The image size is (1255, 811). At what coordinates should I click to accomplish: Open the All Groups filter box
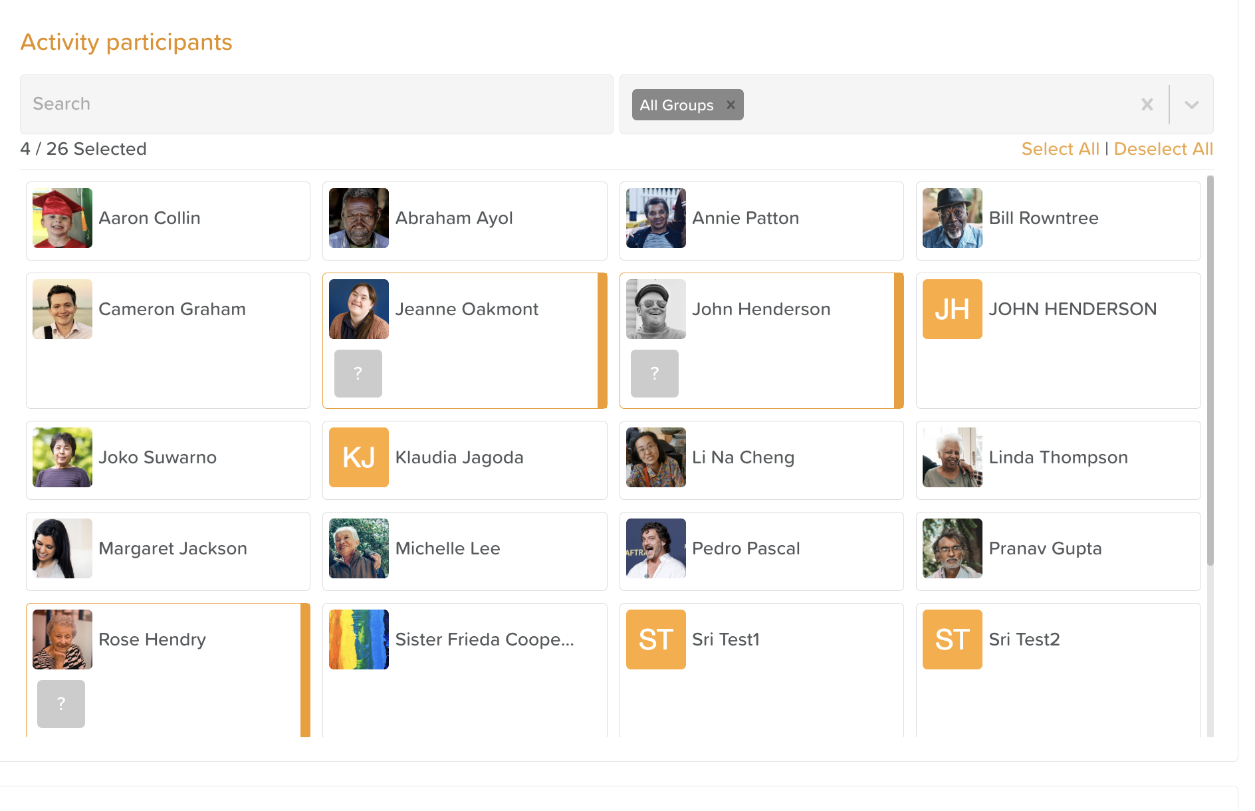[931, 105]
